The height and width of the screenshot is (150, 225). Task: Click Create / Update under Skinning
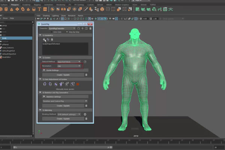click(63, 118)
